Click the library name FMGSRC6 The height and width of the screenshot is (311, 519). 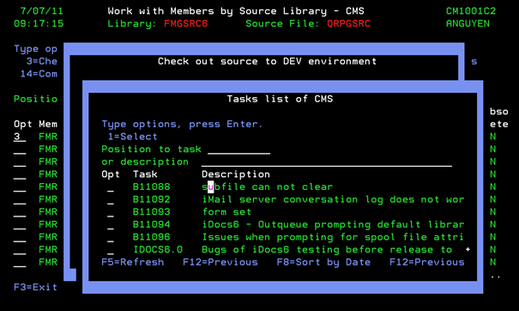(185, 23)
